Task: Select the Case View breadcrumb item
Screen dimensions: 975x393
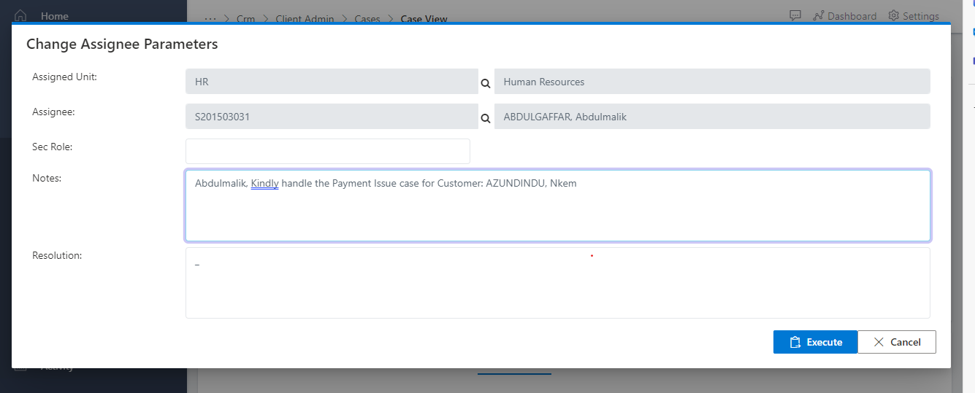Action: coord(424,19)
